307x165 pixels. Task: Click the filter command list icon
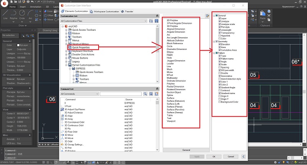[x=151, y=94]
